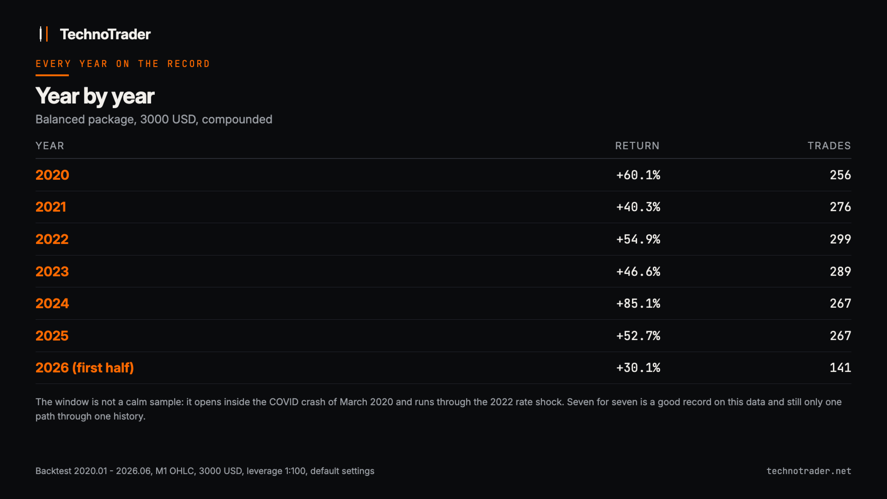The width and height of the screenshot is (887, 499).
Task: Click the 'Year by year' heading
Action: (x=95, y=96)
